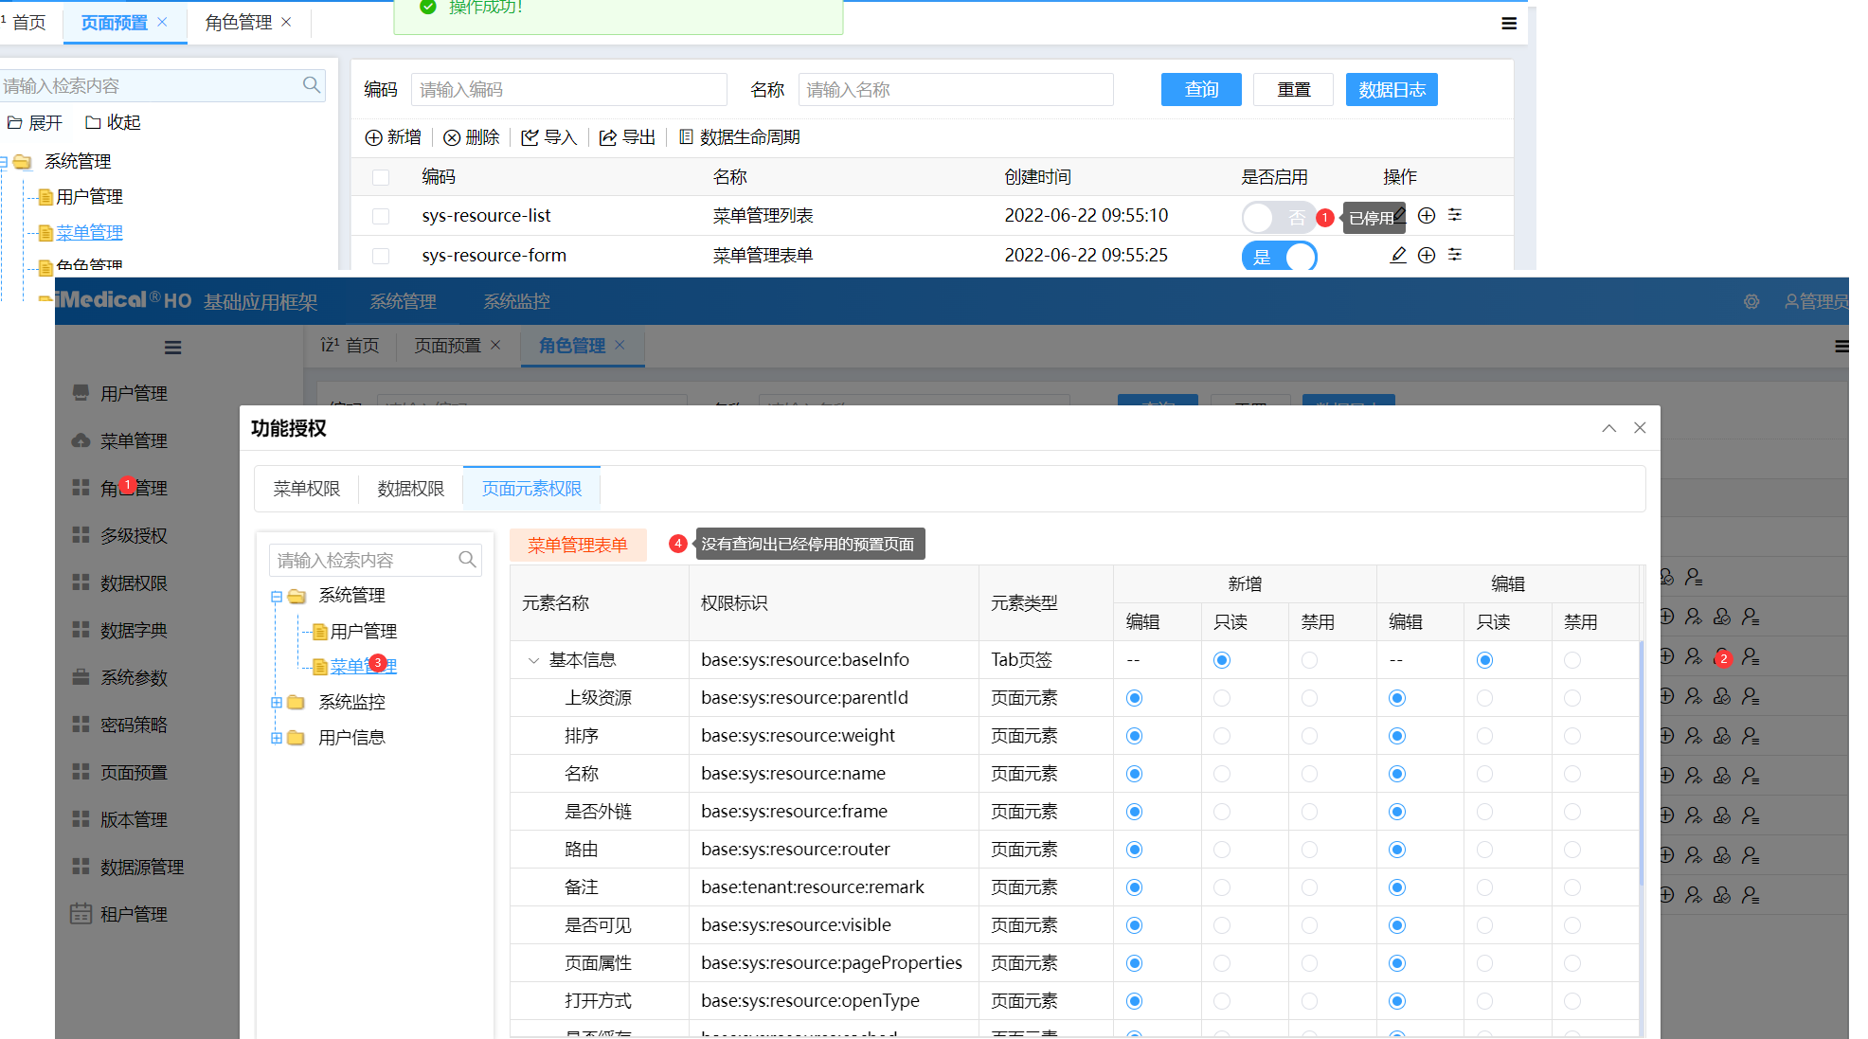Click the 查询 search button

[1200, 90]
